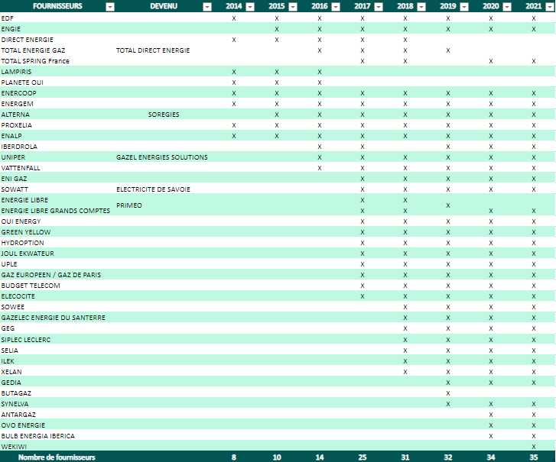The height and width of the screenshot is (462, 556).
Task: Select the TOTAL SPRING France cell
Action: (x=57, y=61)
